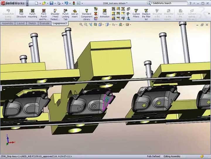Switch to the Evaluate tab
Image resolution: width=211 pixels, height=159 pixels.
click(x=45, y=23)
